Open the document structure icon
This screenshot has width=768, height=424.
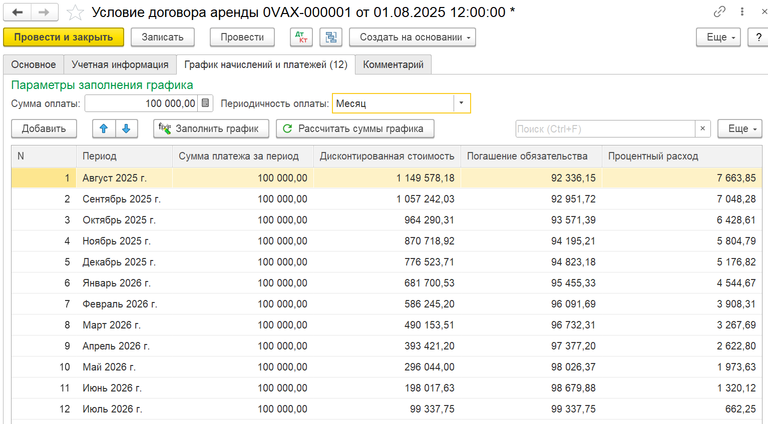331,37
